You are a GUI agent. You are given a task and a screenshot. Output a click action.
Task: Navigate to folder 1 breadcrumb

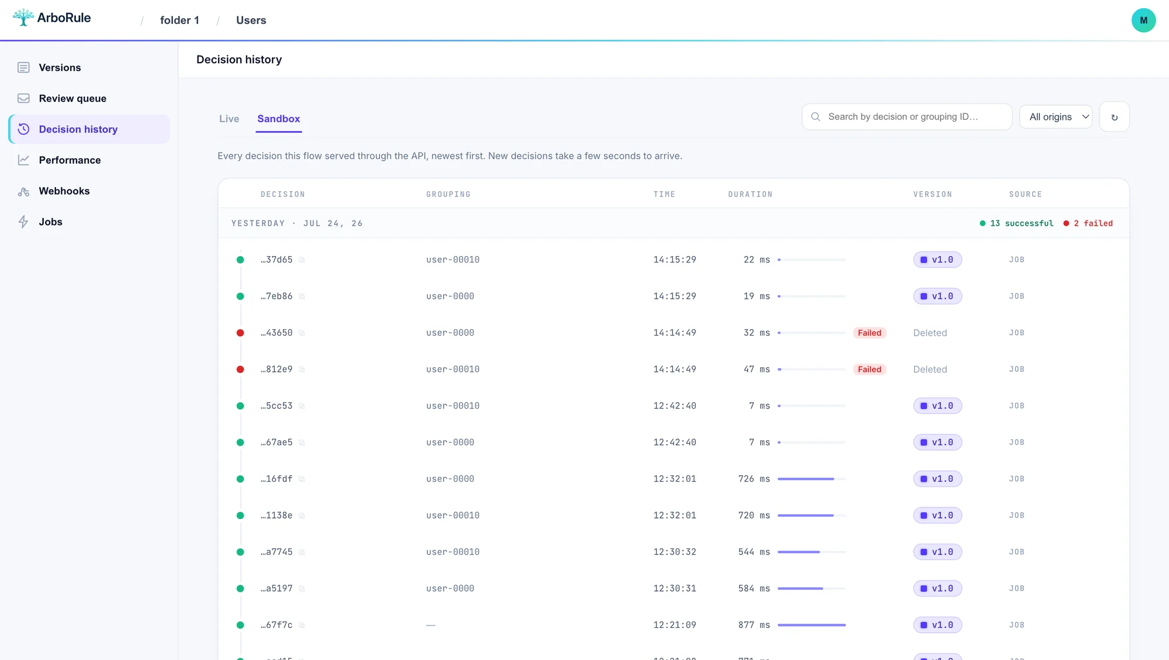point(179,20)
